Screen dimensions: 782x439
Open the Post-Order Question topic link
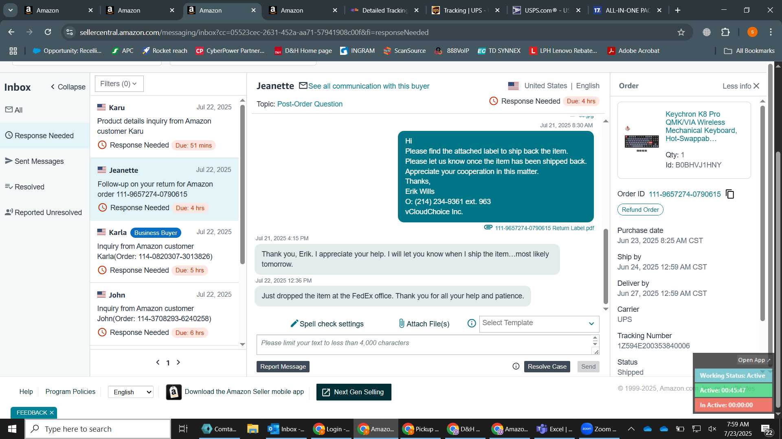tap(310, 104)
